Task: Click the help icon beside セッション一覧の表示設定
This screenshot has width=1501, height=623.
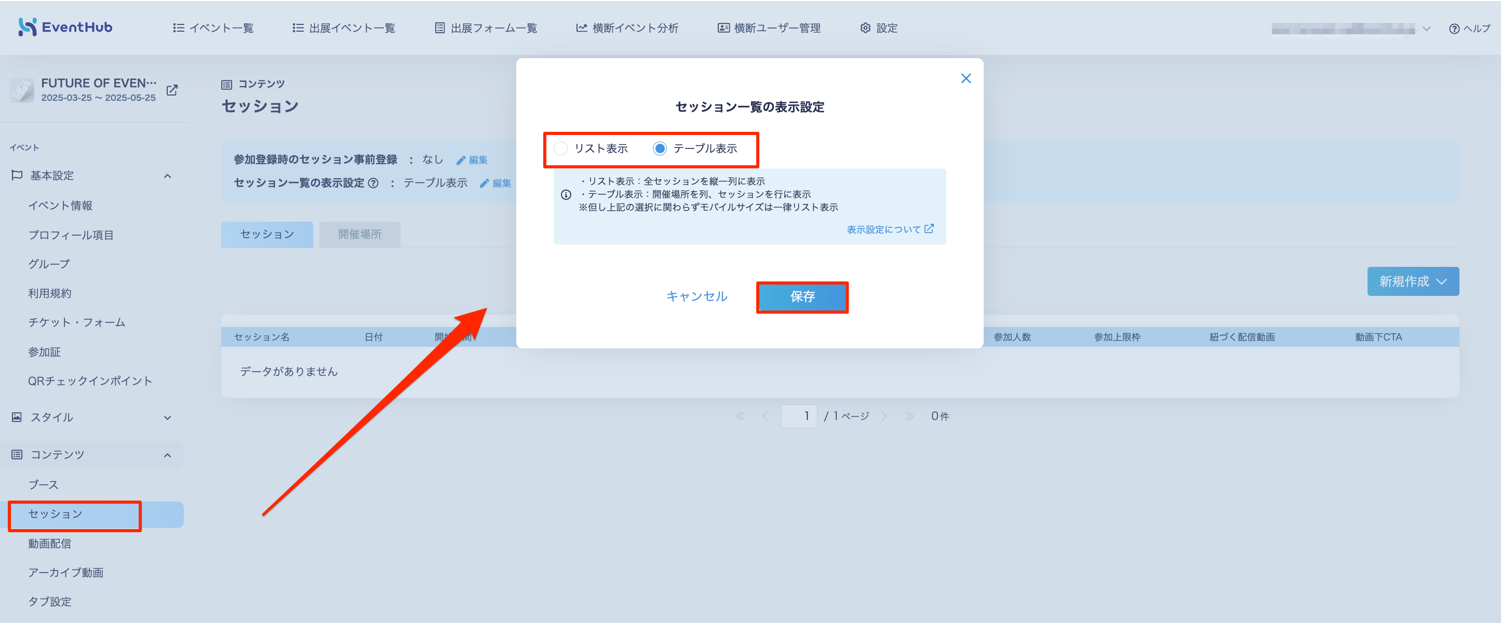Action: pyautogui.click(x=373, y=183)
